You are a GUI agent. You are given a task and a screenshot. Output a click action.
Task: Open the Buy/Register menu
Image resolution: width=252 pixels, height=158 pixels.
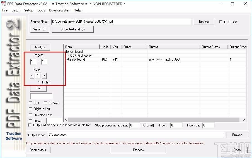pos(59,10)
